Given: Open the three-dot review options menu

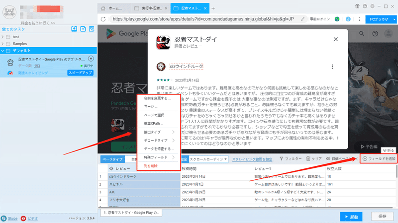Looking at the screenshot, I should coord(332,67).
